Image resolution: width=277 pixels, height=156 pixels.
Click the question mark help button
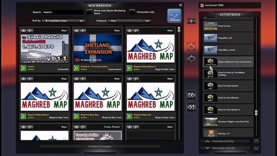coord(191,21)
